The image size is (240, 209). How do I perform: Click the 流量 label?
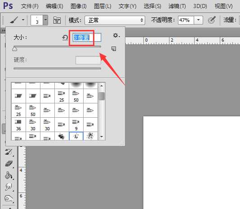point(230,20)
